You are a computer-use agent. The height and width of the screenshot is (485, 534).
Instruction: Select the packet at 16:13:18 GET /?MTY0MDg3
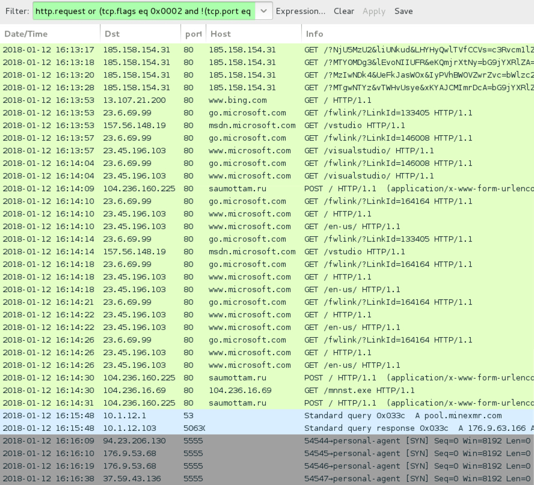(x=267, y=63)
